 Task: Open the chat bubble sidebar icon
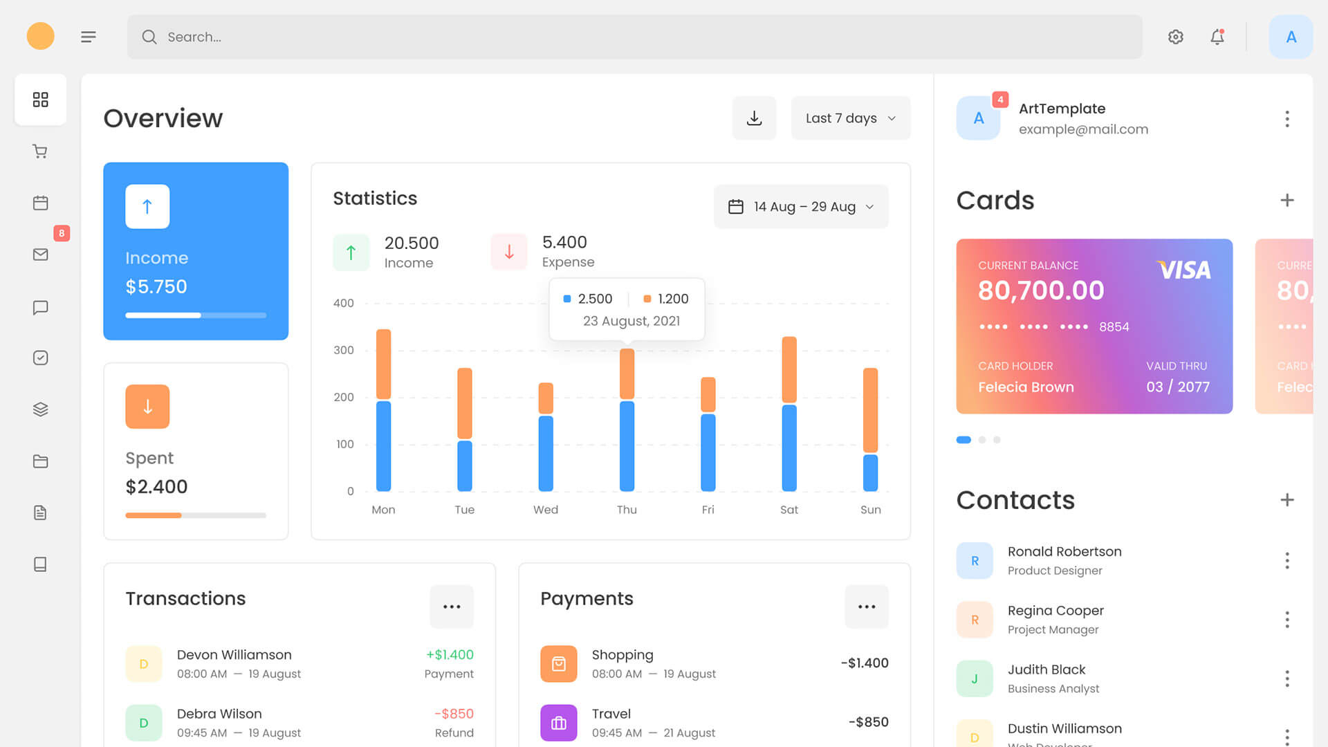coord(40,307)
